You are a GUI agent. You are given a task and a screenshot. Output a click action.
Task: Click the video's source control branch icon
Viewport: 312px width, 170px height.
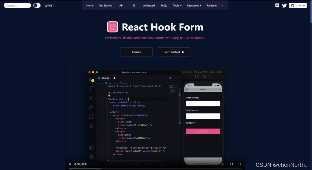tap(91, 98)
